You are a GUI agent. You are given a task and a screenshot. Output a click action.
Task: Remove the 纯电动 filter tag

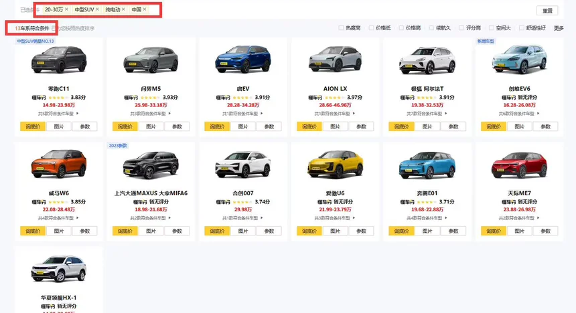click(x=123, y=9)
